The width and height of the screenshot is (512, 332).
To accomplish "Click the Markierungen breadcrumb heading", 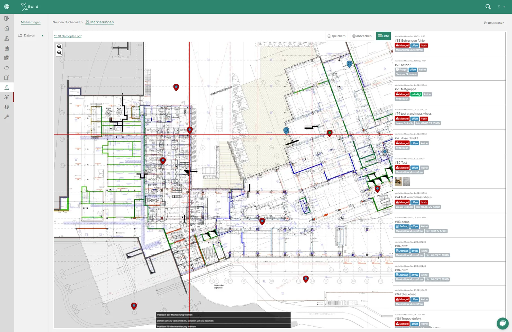I will tap(100, 22).
